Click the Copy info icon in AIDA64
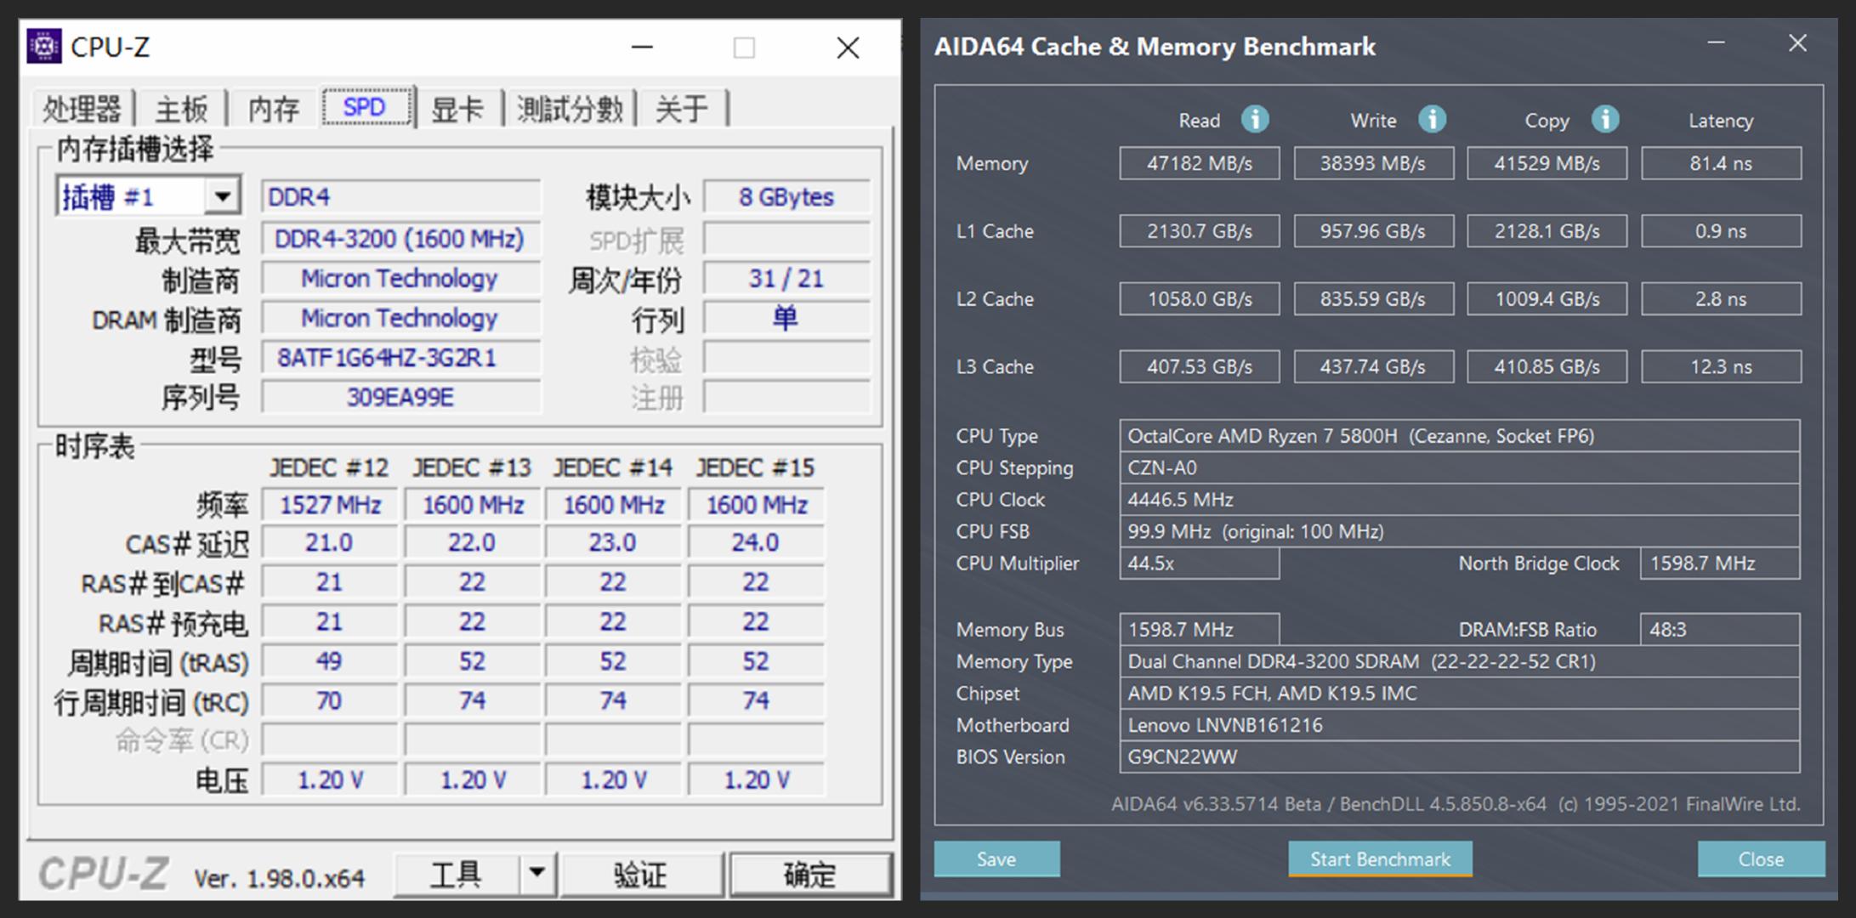The width and height of the screenshot is (1856, 918). coord(1605,120)
